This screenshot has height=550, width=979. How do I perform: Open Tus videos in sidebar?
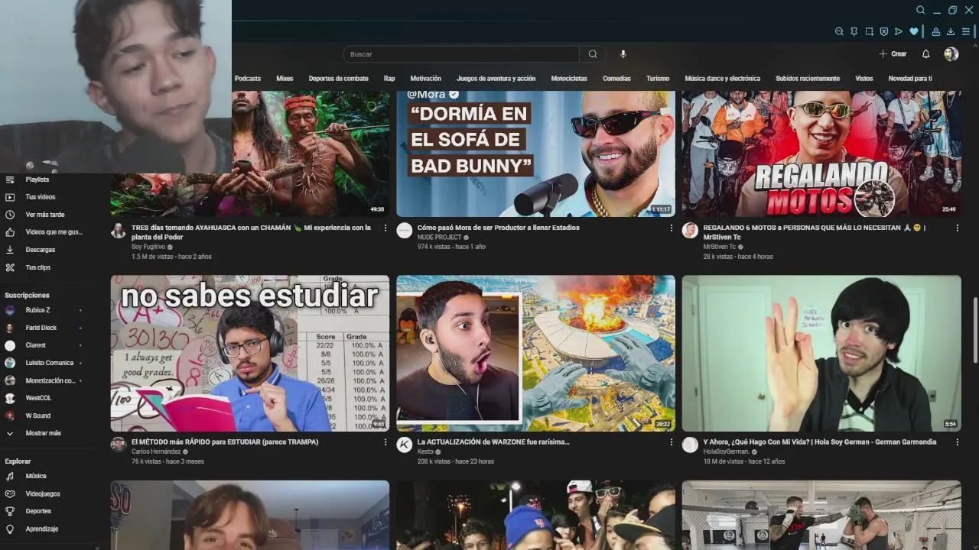[41, 197]
